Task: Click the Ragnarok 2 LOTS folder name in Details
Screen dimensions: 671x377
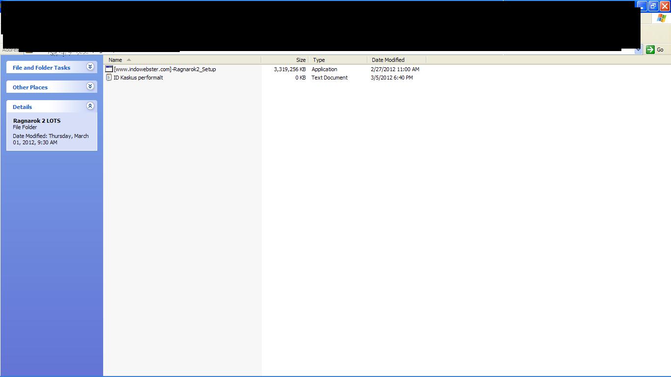Action: tap(37, 121)
